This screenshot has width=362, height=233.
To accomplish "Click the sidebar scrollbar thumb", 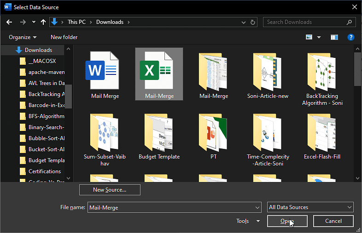I will coord(68,97).
